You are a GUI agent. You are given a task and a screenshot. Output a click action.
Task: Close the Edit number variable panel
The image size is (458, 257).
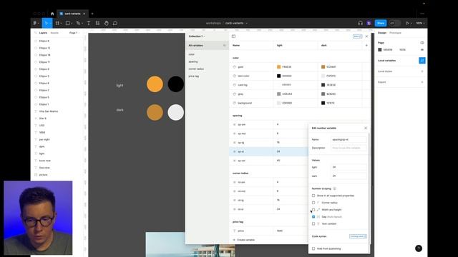(366, 128)
